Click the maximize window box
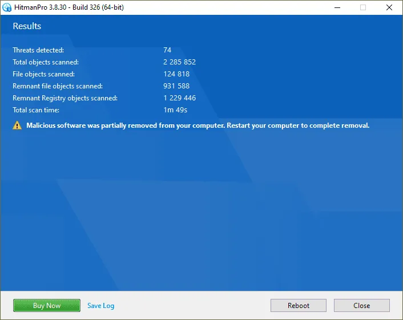This screenshot has width=403, height=320. [363, 7]
